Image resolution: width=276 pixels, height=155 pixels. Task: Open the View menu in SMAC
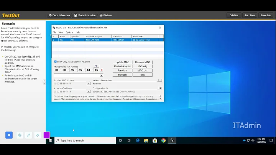[x=61, y=32]
